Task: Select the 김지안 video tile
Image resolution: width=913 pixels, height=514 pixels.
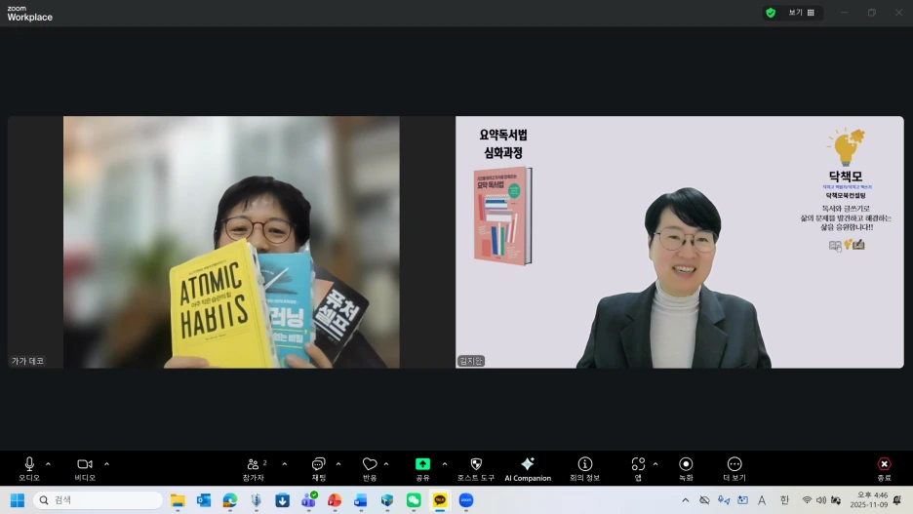Action: point(680,242)
